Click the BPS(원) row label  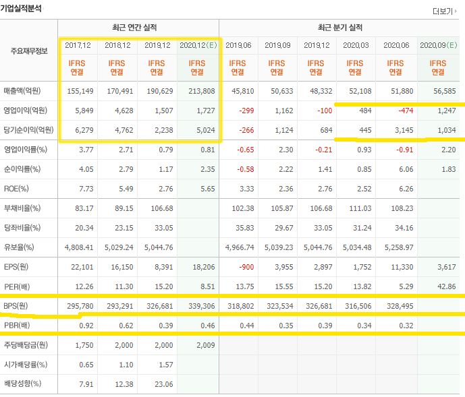[16, 306]
